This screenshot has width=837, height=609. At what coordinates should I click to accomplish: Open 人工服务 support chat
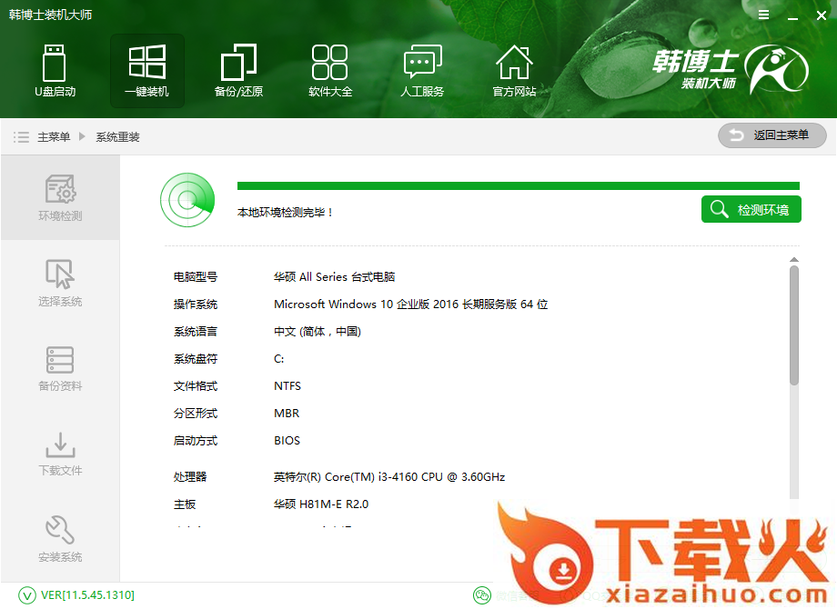point(422,71)
